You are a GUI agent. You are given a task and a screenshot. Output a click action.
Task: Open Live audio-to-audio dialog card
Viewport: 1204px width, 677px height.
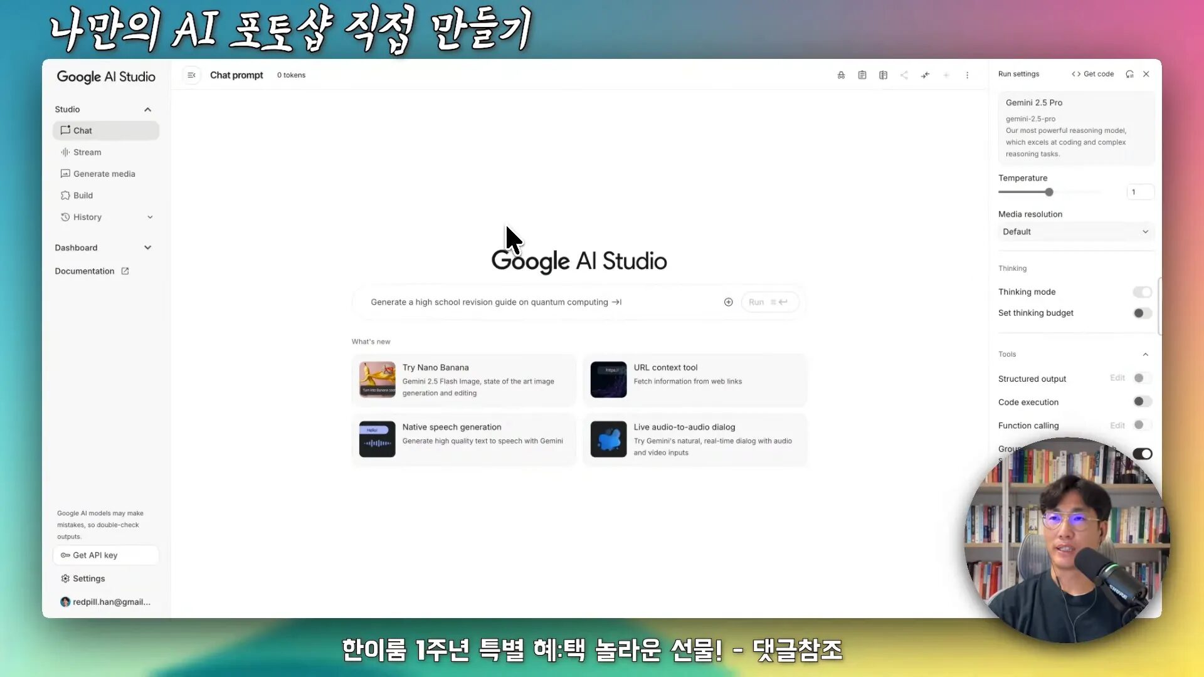[695, 439]
